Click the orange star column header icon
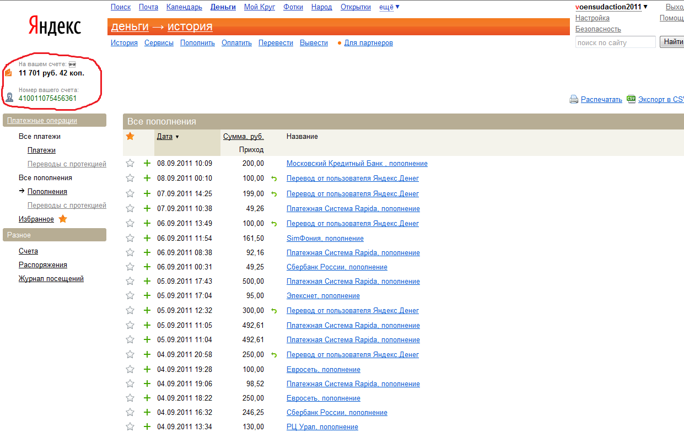Viewport: 684px width, 432px height. click(x=130, y=136)
